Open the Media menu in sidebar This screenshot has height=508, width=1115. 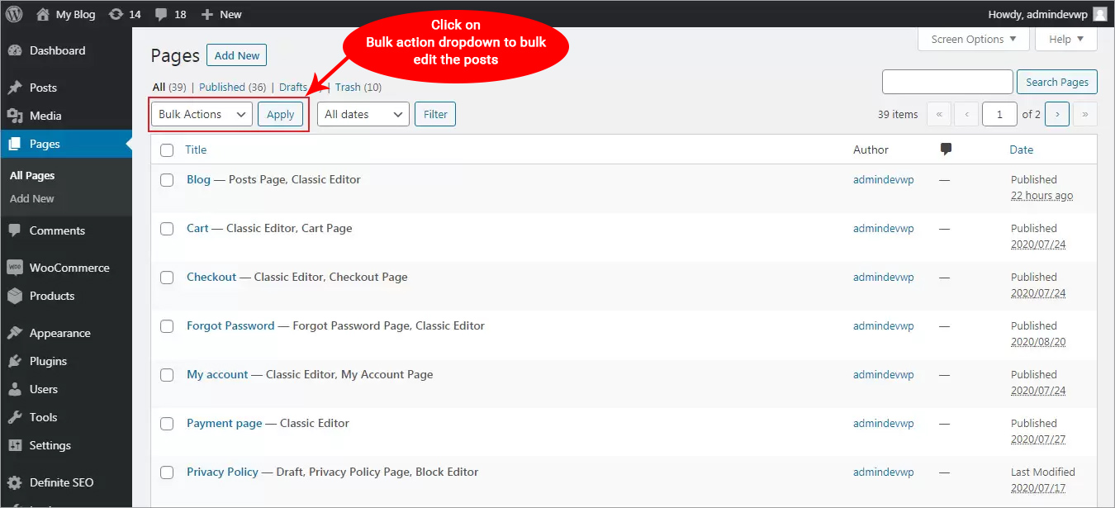45,116
